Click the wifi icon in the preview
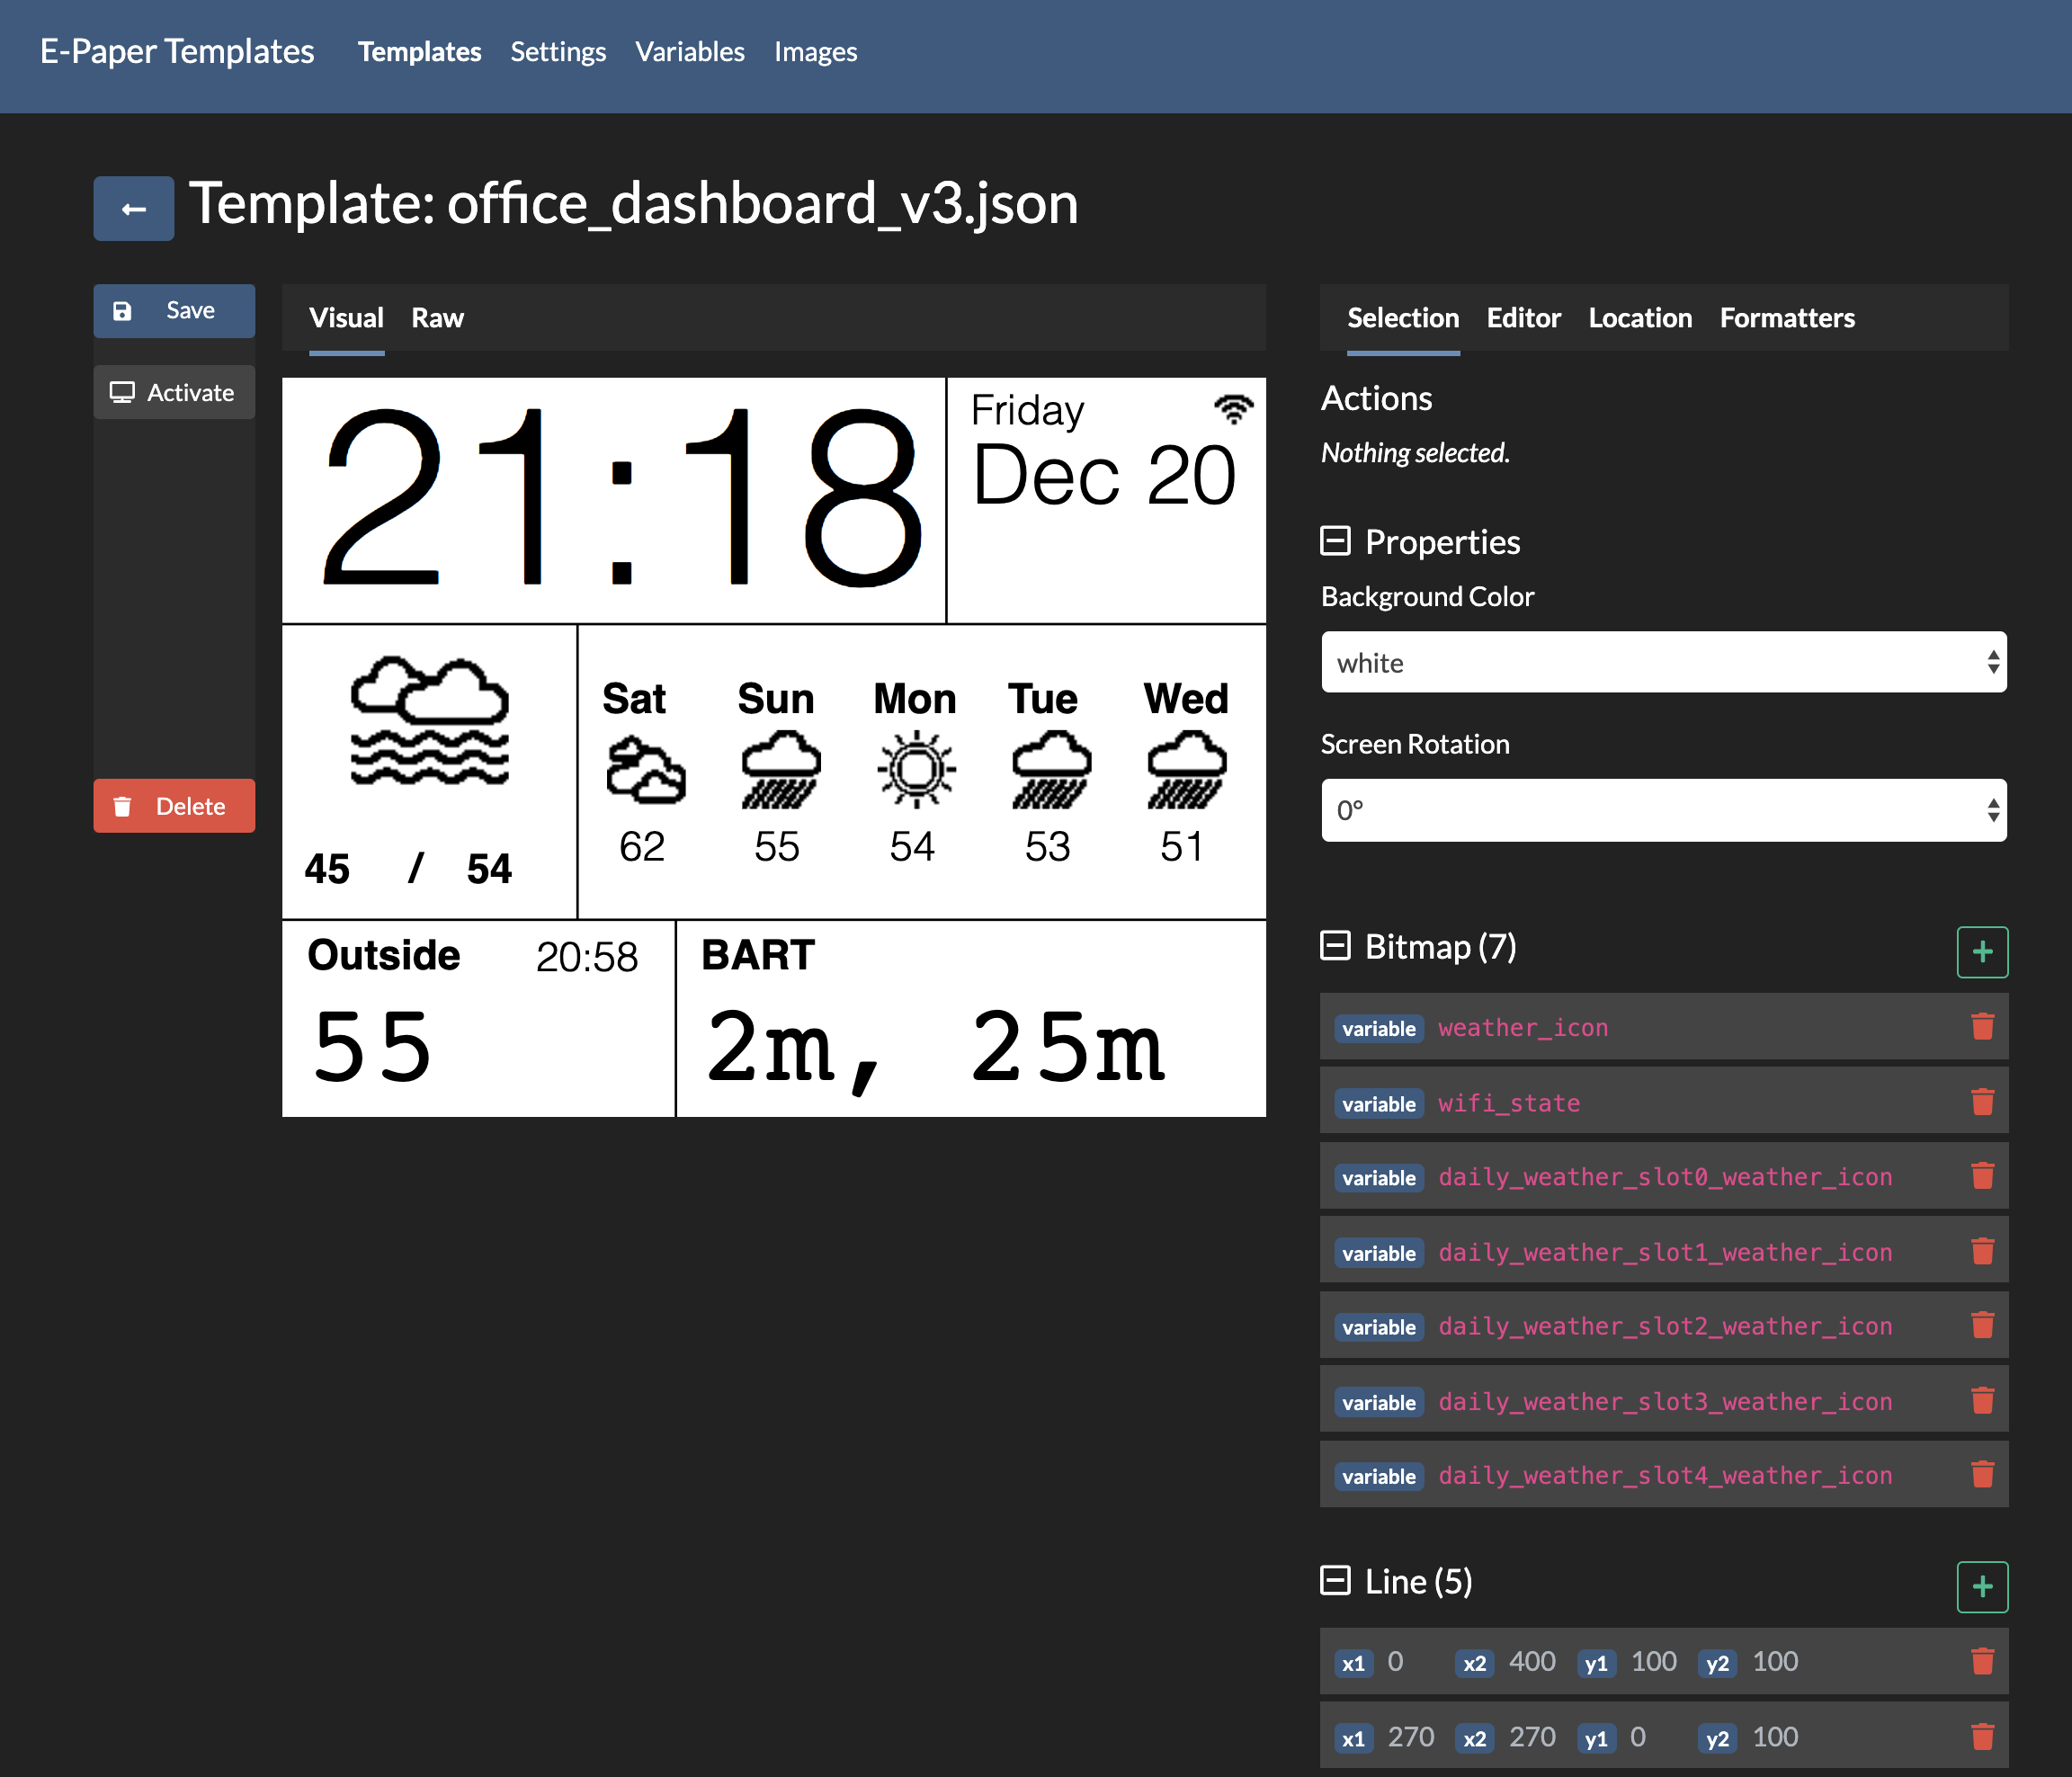This screenshot has height=1777, width=2072. tap(1233, 408)
